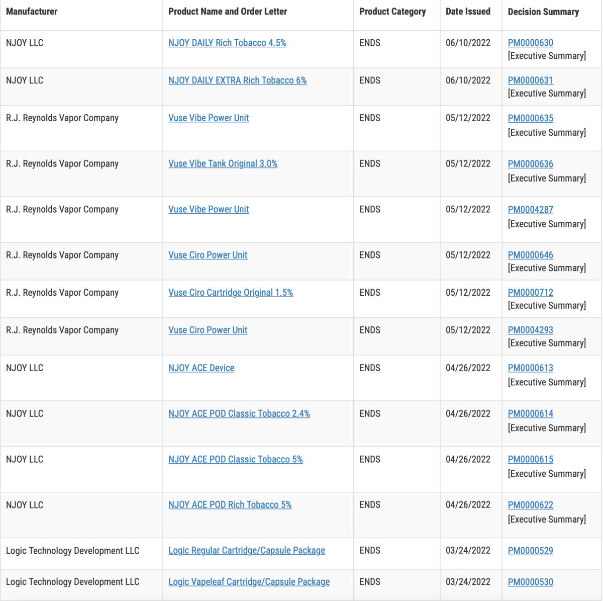Select [Executive Summary] text under PM0000646

547,269
